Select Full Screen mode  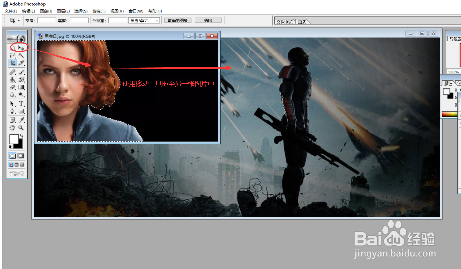22,165
